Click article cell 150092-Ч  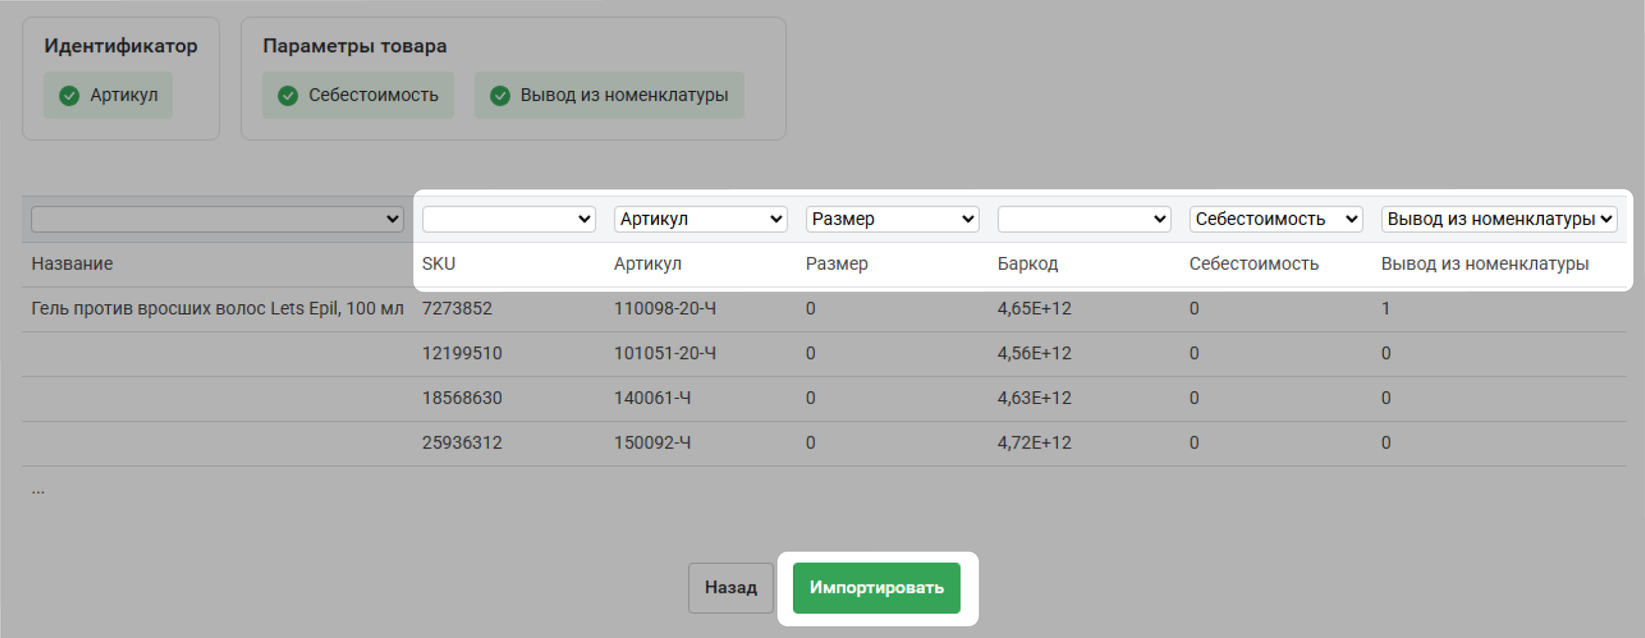pyautogui.click(x=652, y=443)
